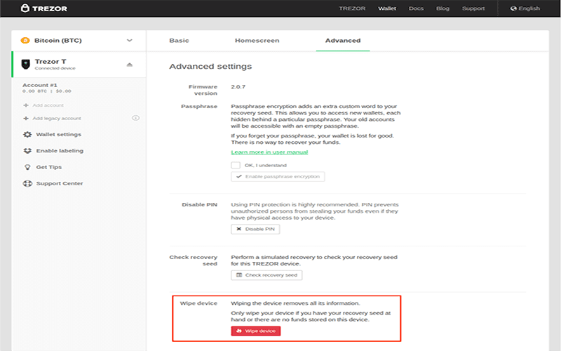The image size is (561, 351).
Task: Open the English language selector
Action: tap(525, 8)
